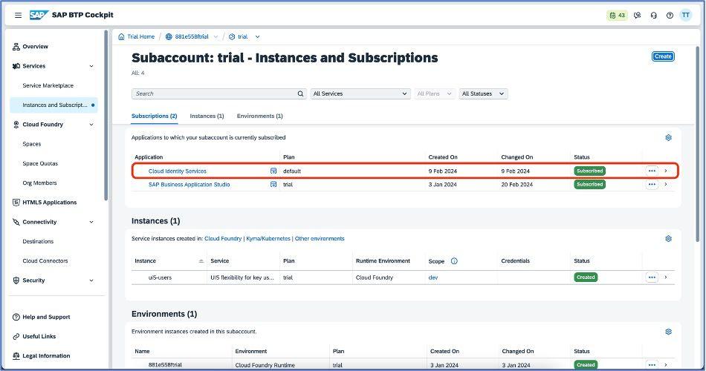The width and height of the screenshot is (706, 371).
Task: Filter instances by Other environments link
Action: click(320, 239)
